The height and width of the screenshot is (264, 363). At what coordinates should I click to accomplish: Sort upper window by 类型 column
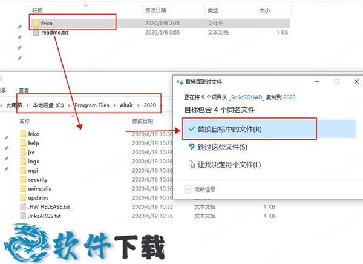212,10
